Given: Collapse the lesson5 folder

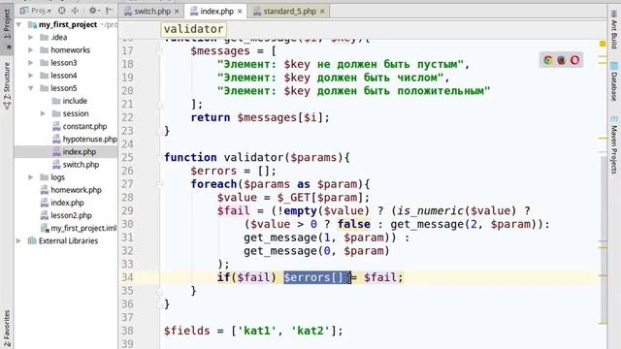Looking at the screenshot, I should [30, 88].
